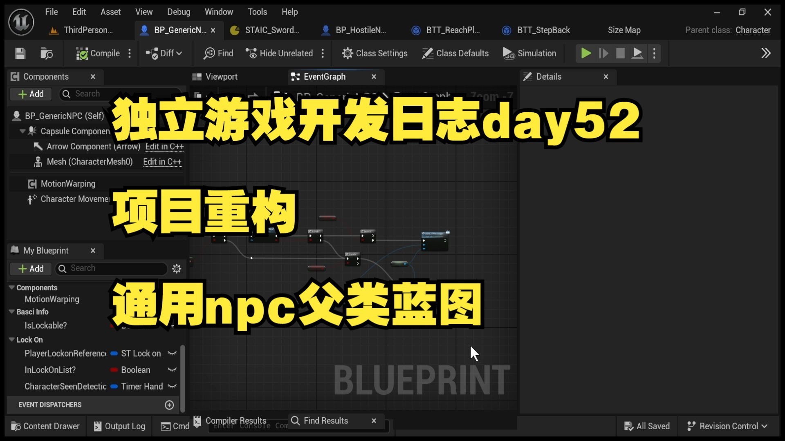Open the Debug menu
This screenshot has width=785, height=441.
pos(179,12)
